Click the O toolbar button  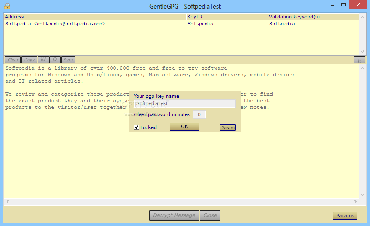pyautogui.click(x=55, y=59)
